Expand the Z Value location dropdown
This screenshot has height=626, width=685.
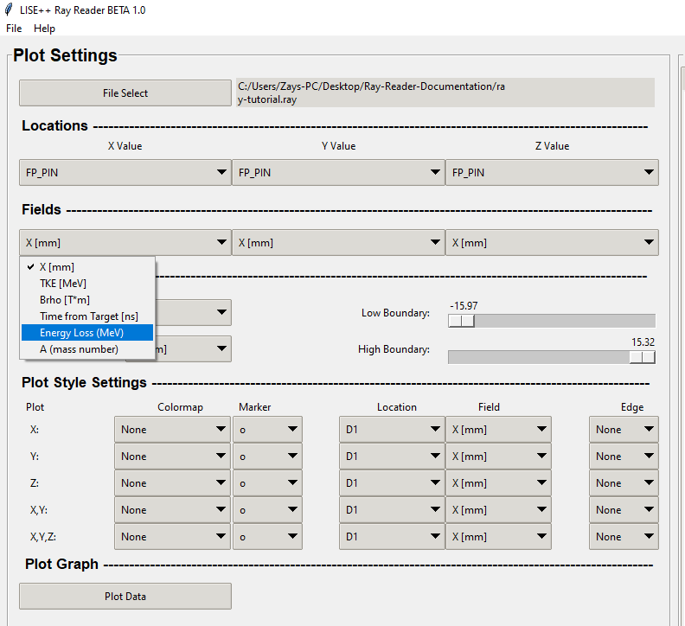point(552,173)
